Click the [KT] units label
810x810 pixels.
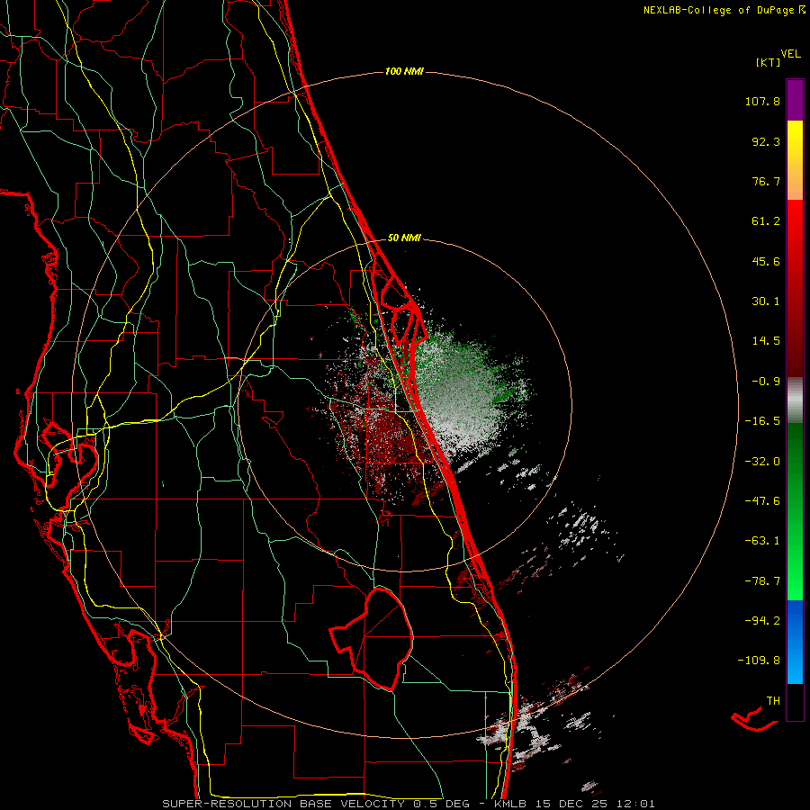click(x=769, y=62)
